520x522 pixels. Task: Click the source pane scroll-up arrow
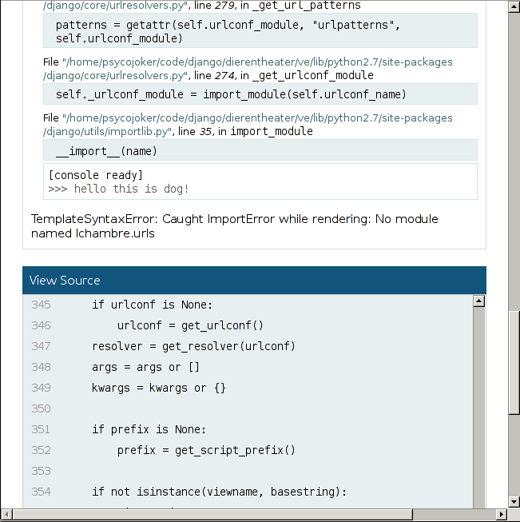pyautogui.click(x=479, y=301)
